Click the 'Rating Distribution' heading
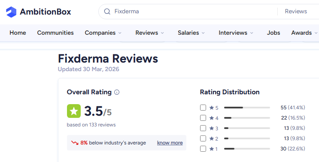The height and width of the screenshot is (162, 319). coord(230,92)
